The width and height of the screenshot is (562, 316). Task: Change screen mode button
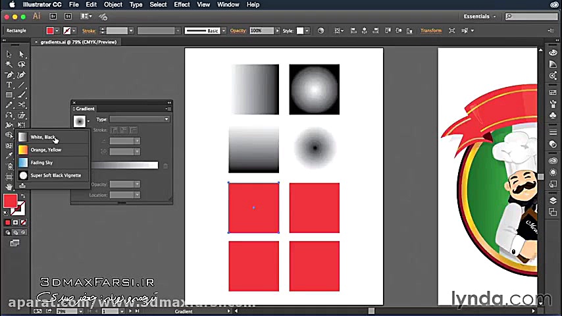[14, 243]
